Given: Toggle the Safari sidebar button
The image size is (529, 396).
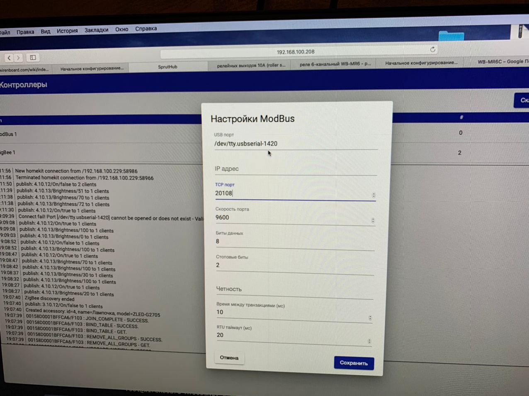Looking at the screenshot, I should click(x=33, y=58).
